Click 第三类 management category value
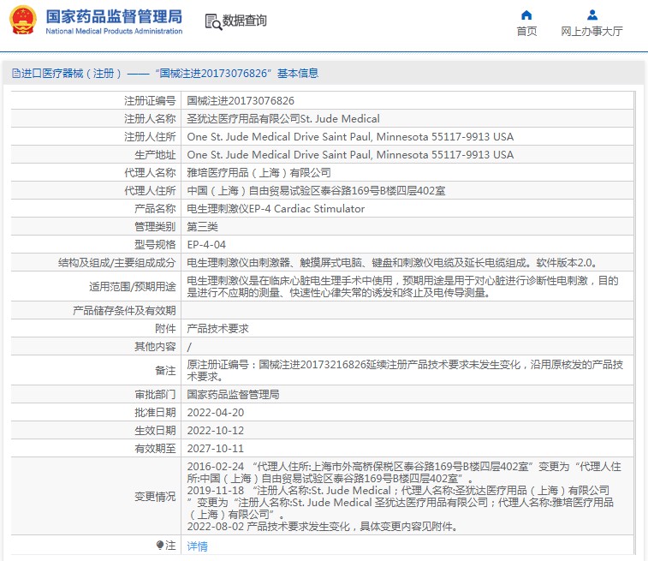 point(203,227)
